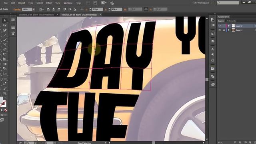The width and height of the screenshot is (256, 144).
Task: Click the X coordinate value field
Action: tap(98, 9)
